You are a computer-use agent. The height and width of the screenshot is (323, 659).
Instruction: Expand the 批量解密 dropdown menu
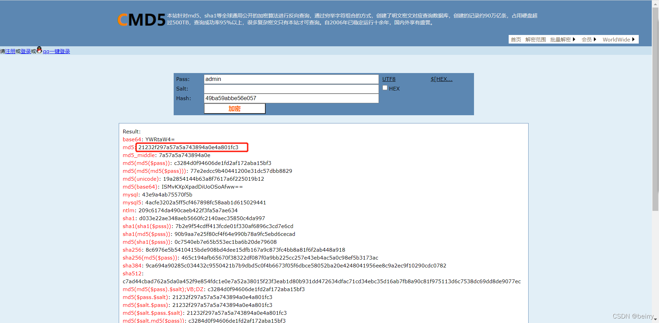pyautogui.click(x=563, y=39)
